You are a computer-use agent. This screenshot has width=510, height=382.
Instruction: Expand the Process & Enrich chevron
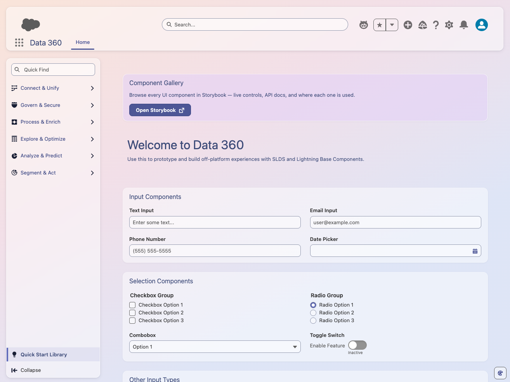[x=92, y=122]
